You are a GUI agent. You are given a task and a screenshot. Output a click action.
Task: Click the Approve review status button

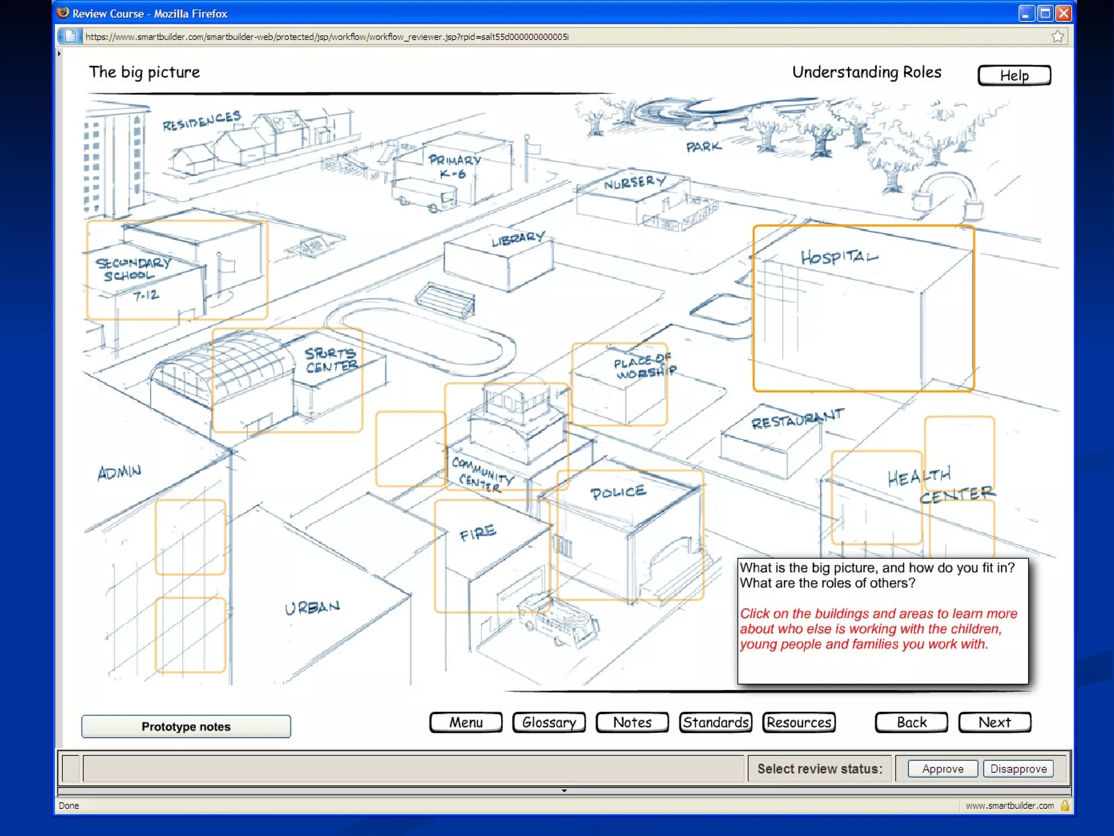tap(942, 769)
